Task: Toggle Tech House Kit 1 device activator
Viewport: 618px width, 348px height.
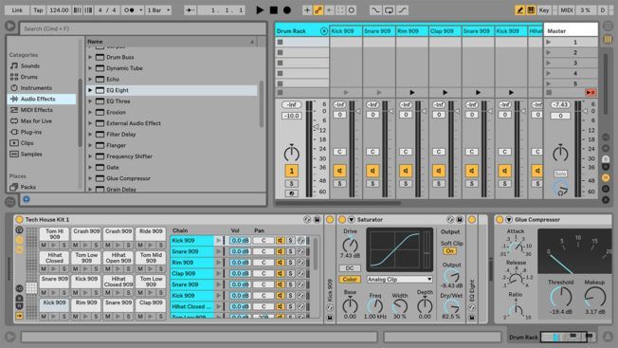Action: coord(19,220)
